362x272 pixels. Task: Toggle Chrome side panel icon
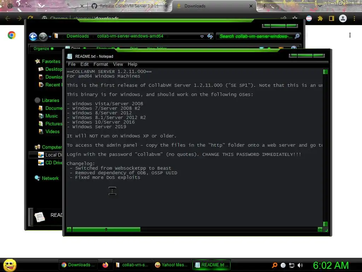332,18
